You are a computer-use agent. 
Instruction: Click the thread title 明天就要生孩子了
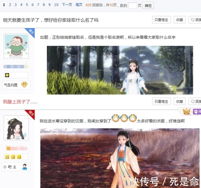(x=51, y=20)
